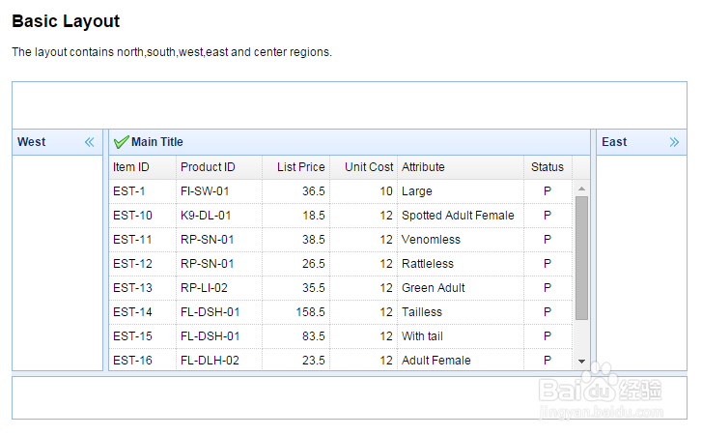Sort by the Attribute column header
702x436 pixels.
[423, 167]
